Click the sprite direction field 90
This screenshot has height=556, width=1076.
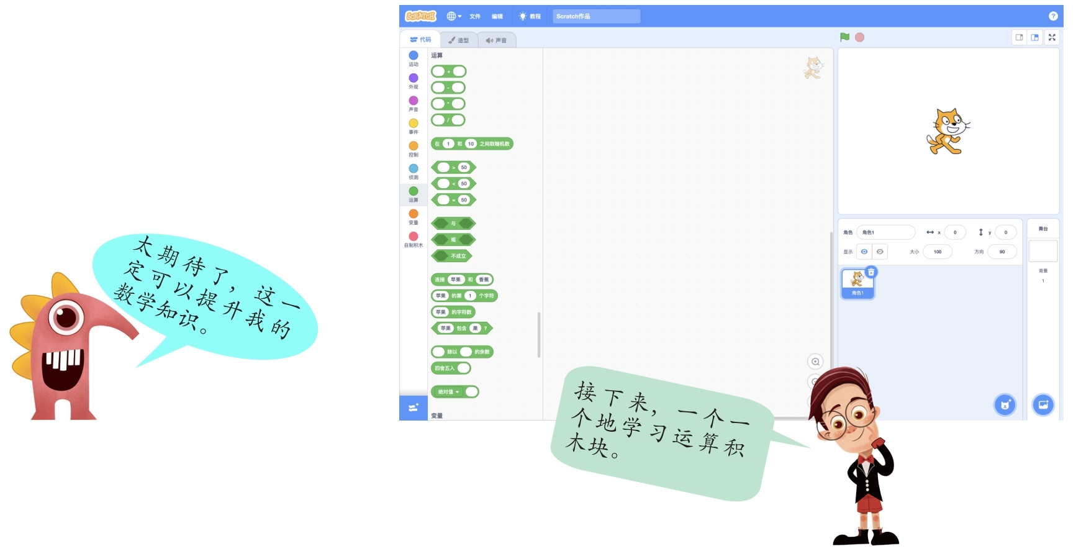[1002, 252]
